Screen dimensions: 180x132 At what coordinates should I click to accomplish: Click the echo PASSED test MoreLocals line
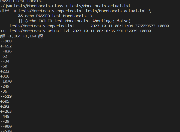click(x=55, y=16)
